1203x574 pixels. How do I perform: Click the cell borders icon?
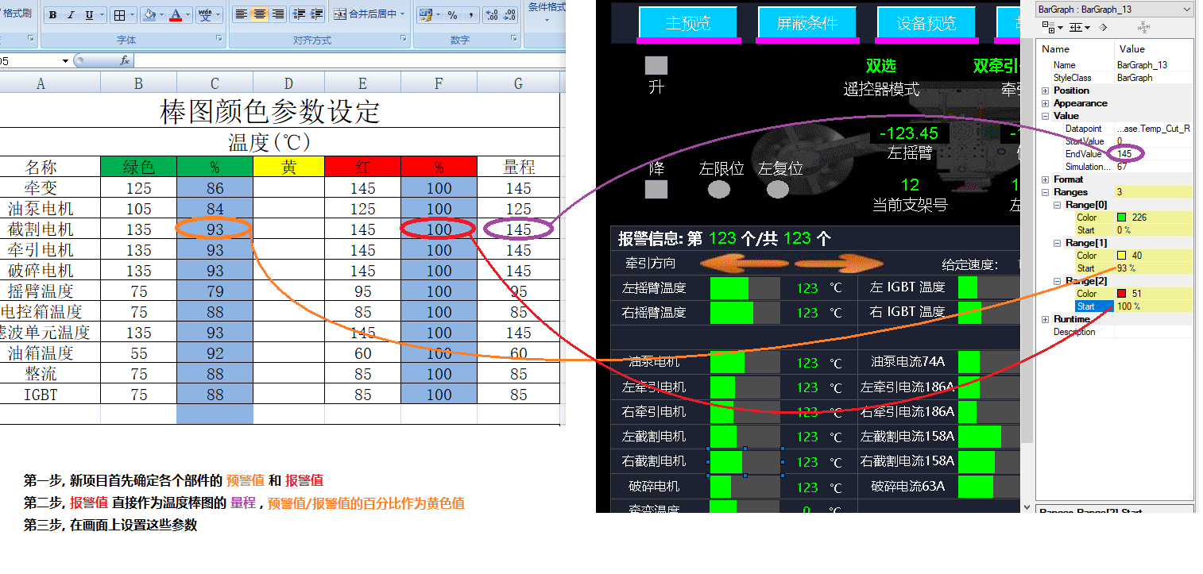[118, 15]
